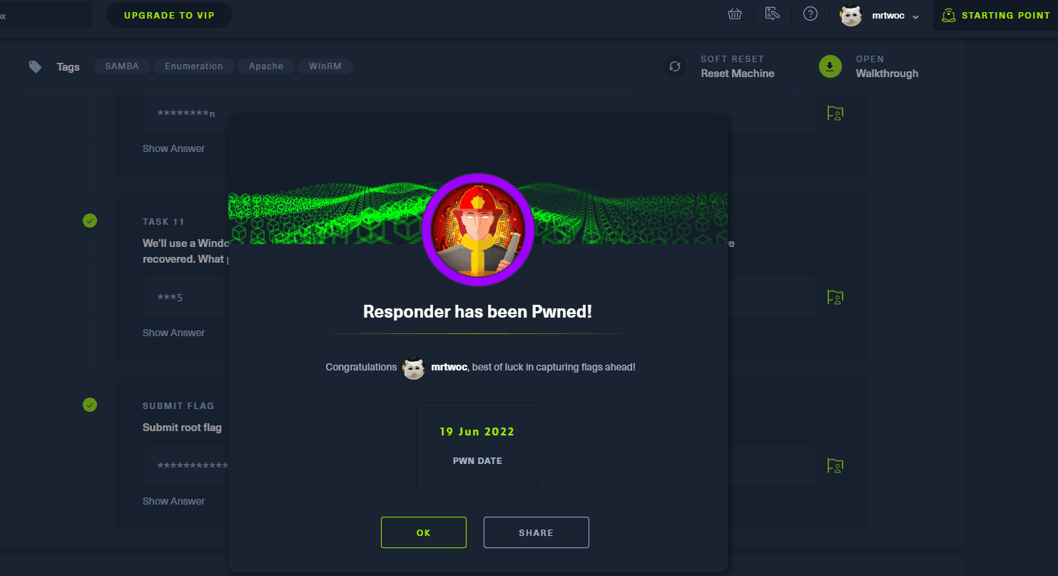The width and height of the screenshot is (1058, 576).
Task: Open the Starting Point tab
Action: [996, 15]
